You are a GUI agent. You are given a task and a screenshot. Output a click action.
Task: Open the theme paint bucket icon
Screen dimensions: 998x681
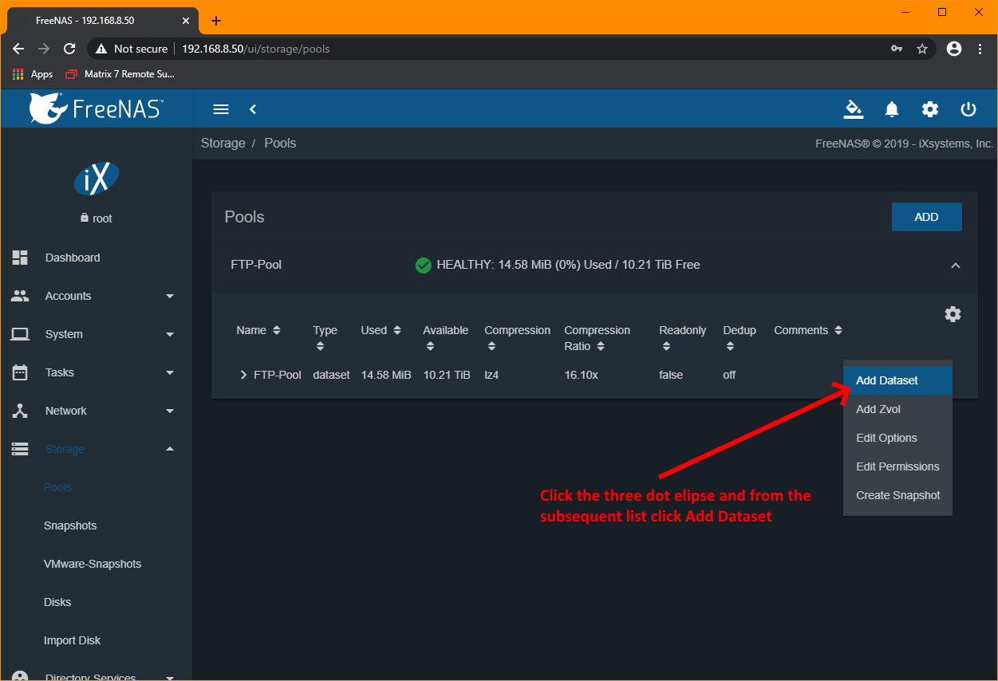854,109
